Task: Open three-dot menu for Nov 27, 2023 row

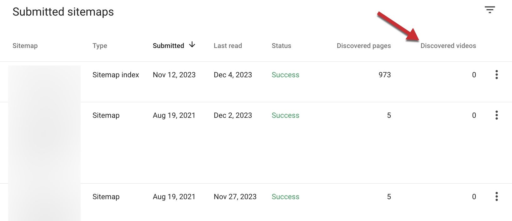Action: (496, 197)
